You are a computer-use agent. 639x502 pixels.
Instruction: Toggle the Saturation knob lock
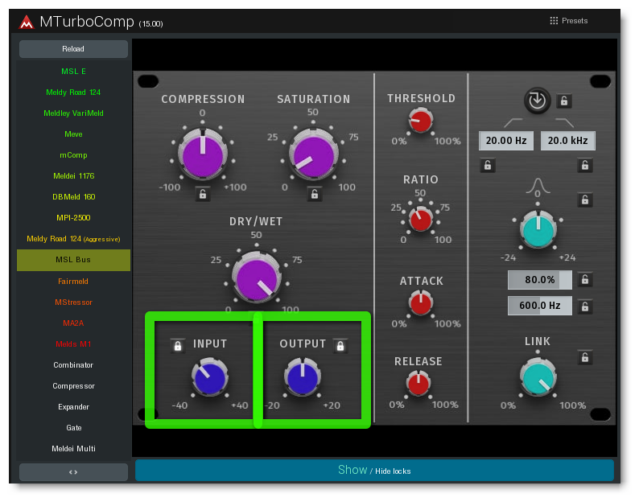pyautogui.click(x=314, y=194)
